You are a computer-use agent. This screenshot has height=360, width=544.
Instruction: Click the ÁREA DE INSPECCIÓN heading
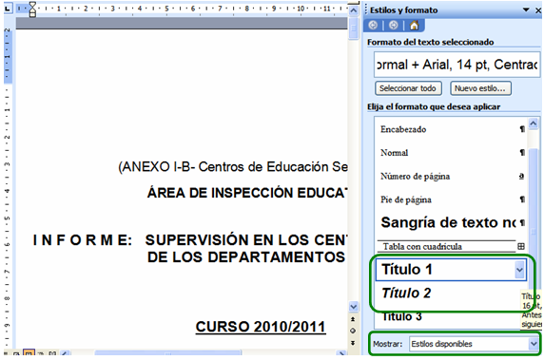tap(247, 193)
